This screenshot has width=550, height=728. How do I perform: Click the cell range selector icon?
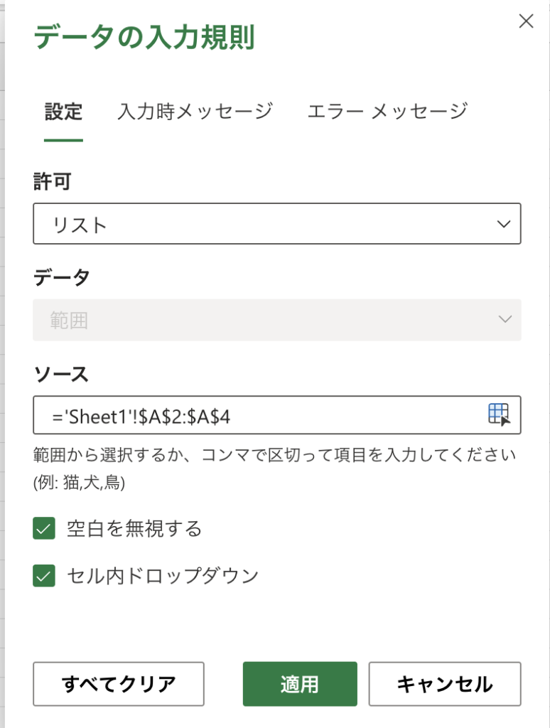499,414
